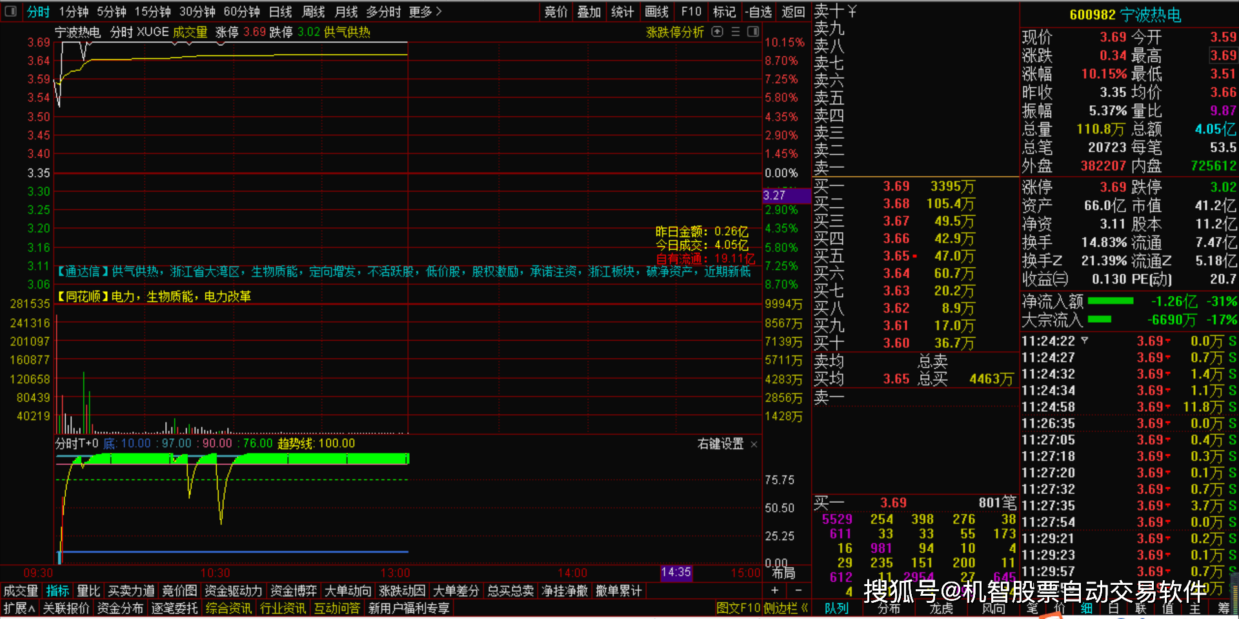Click the 返回 back button
Image resolution: width=1239 pixels, height=619 pixels.
[793, 12]
